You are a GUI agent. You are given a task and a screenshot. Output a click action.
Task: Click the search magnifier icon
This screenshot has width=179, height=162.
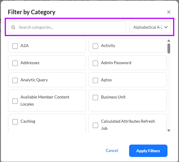coord(13,27)
